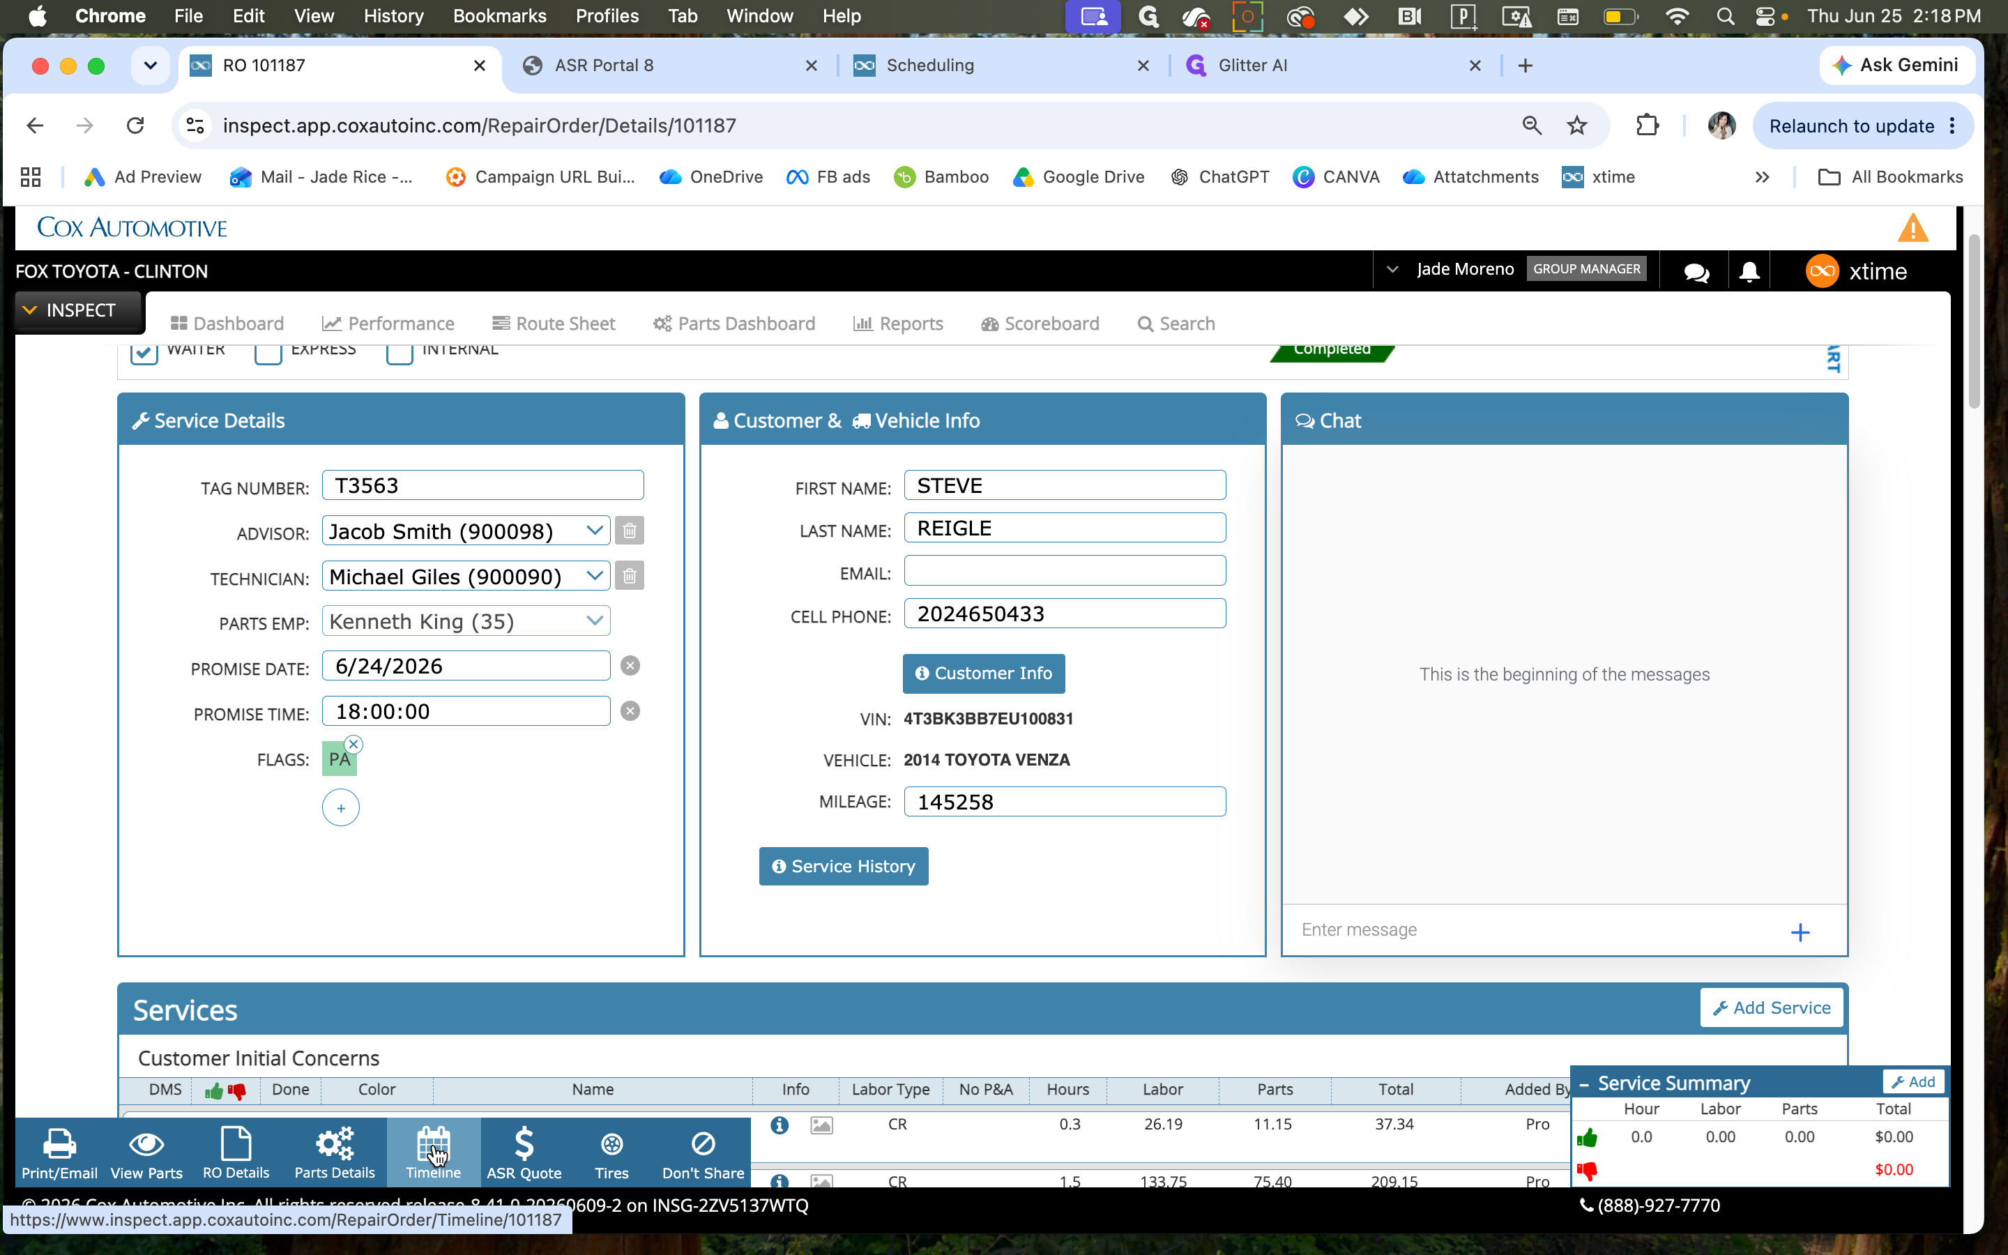The width and height of the screenshot is (2008, 1255).
Task: Send chat message with plus icon
Action: pos(1800,932)
